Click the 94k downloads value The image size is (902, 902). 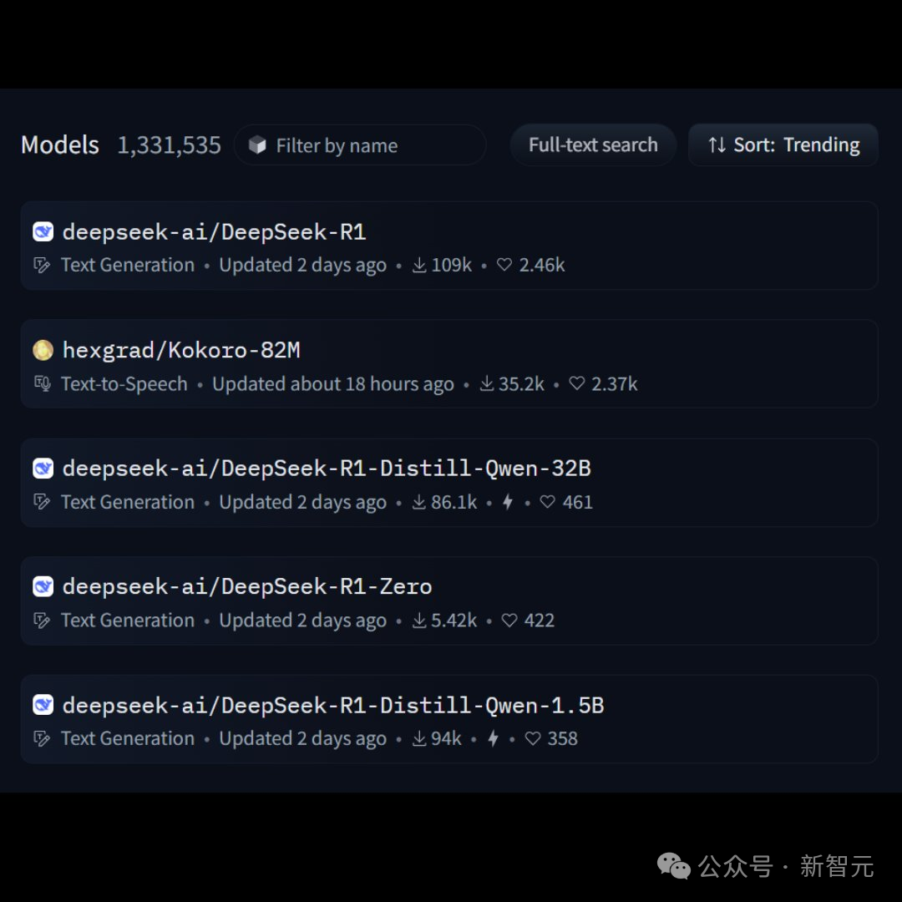coord(446,738)
